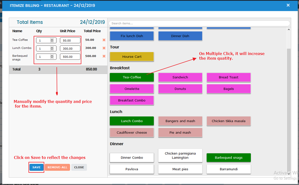Select the Hourse Cart tour item
This screenshot has height=185, width=299.
click(132, 57)
